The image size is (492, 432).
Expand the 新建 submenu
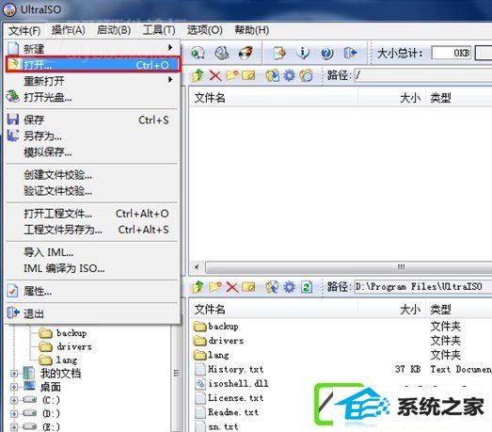(93, 48)
